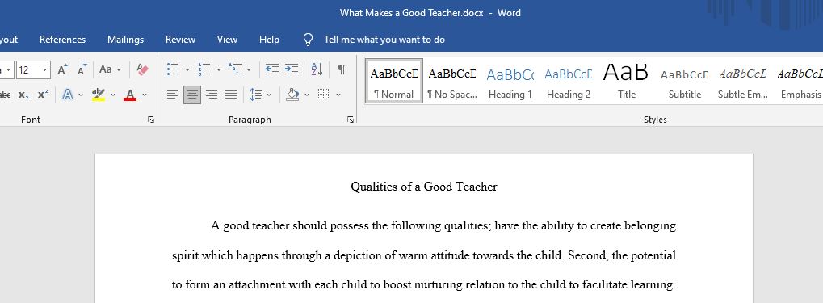
Task: Start a multilevel list
Action: coord(236,69)
